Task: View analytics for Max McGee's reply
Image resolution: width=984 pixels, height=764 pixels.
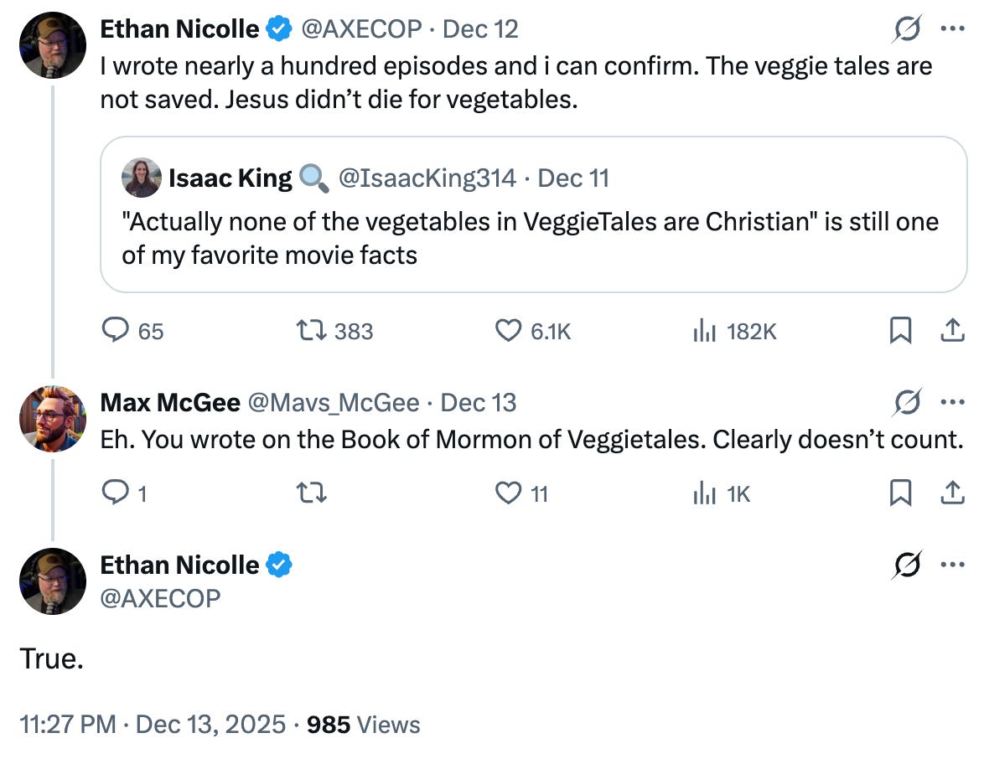Action: coord(704,493)
